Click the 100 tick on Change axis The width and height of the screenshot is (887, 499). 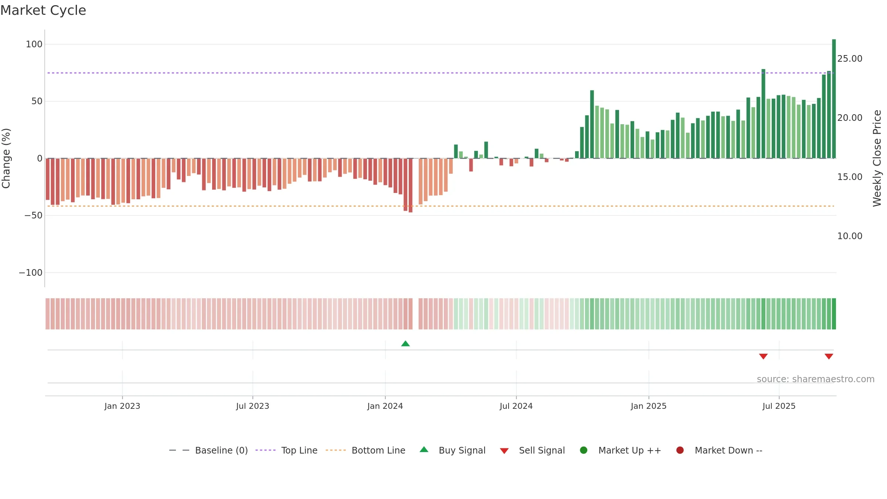[x=34, y=44]
